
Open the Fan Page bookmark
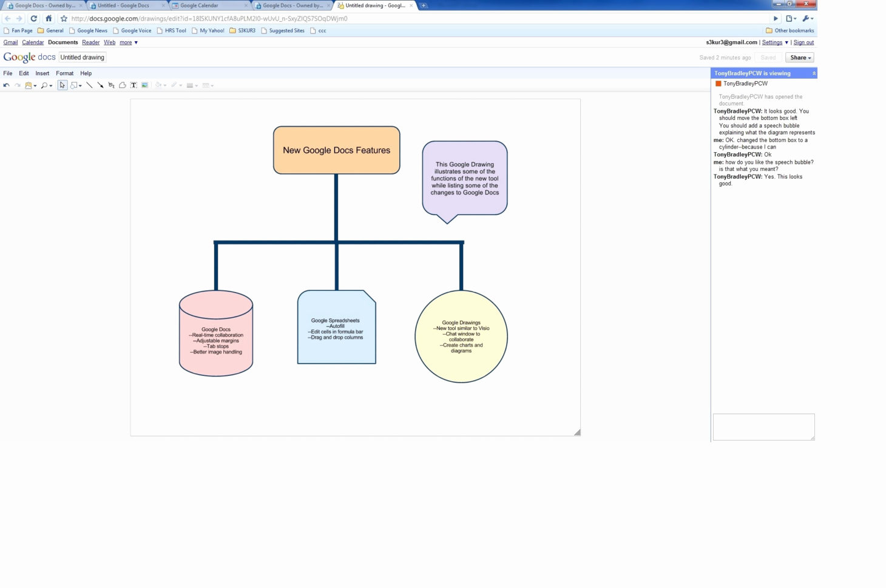(x=18, y=30)
